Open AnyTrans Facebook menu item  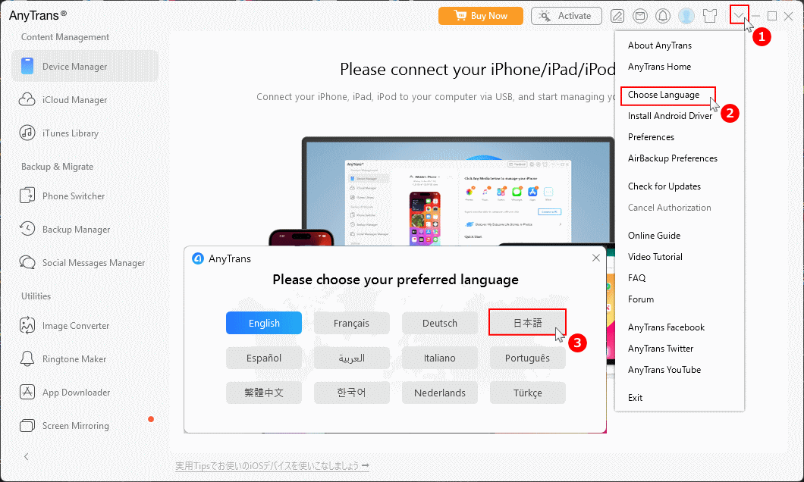pyautogui.click(x=666, y=327)
